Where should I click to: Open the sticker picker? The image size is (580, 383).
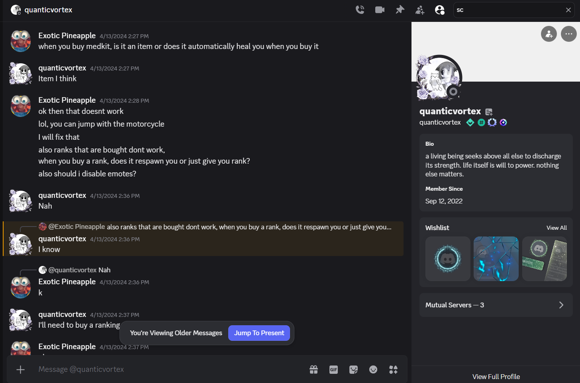pos(353,369)
